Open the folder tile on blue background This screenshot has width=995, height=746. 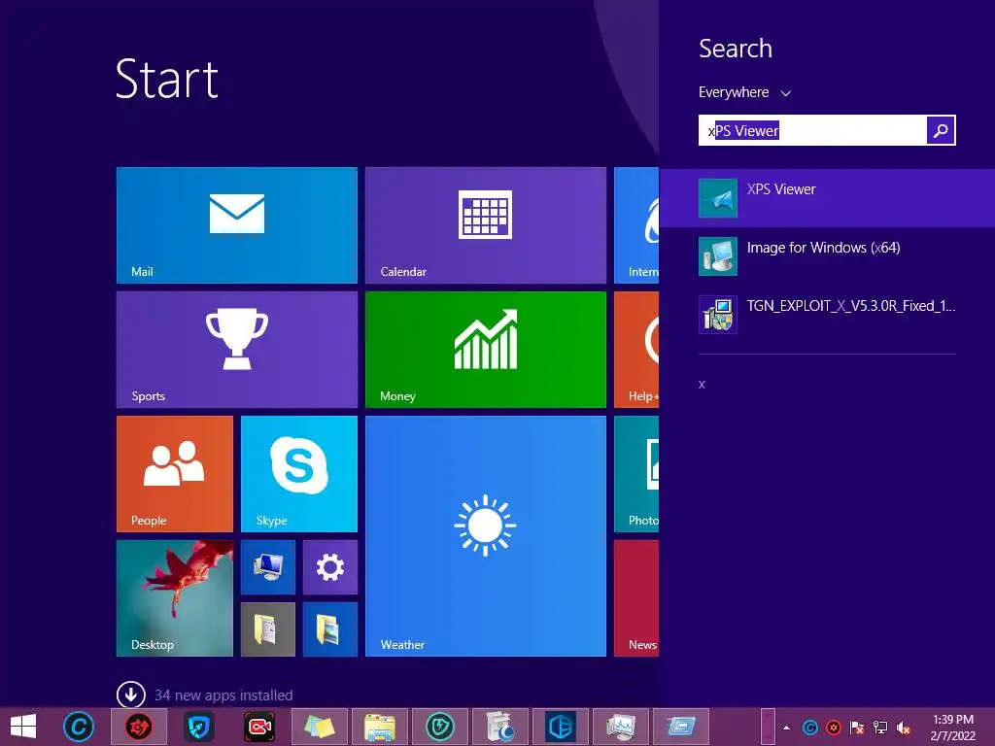click(x=330, y=629)
